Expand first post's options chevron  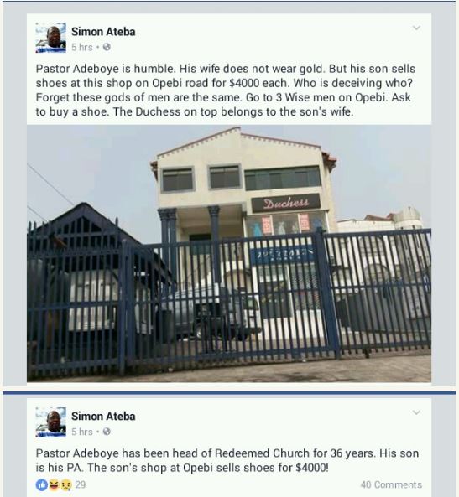[416, 28]
